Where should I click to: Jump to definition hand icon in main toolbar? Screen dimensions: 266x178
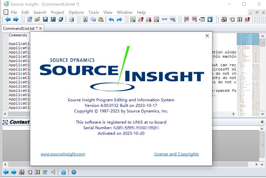tap(224, 19)
